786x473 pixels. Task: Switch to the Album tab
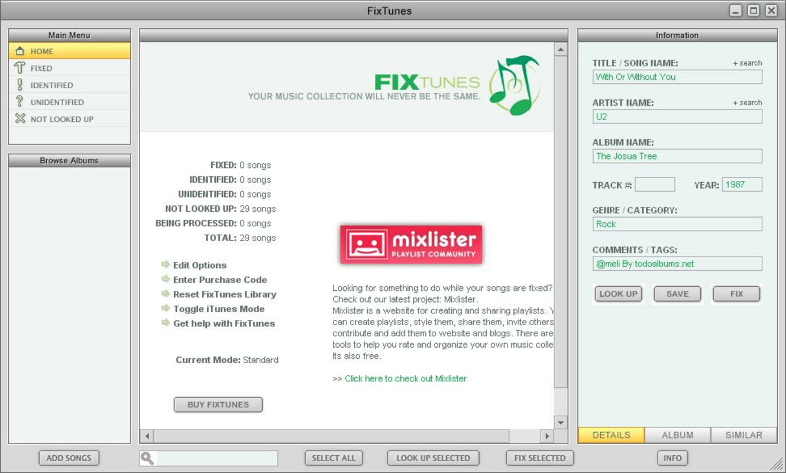pos(678,435)
